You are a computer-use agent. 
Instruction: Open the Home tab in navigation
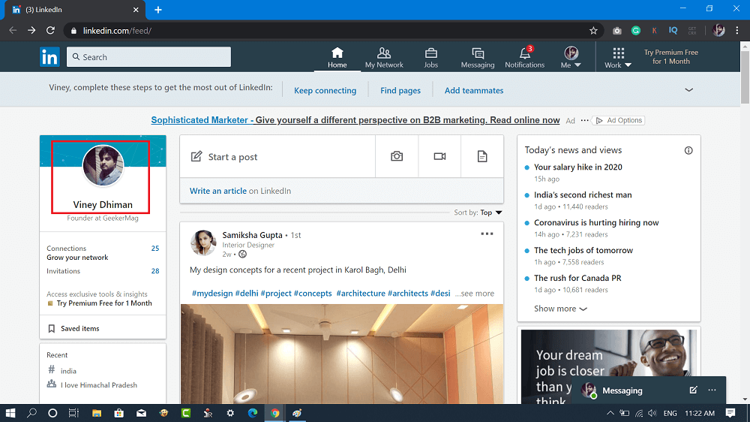(337, 58)
